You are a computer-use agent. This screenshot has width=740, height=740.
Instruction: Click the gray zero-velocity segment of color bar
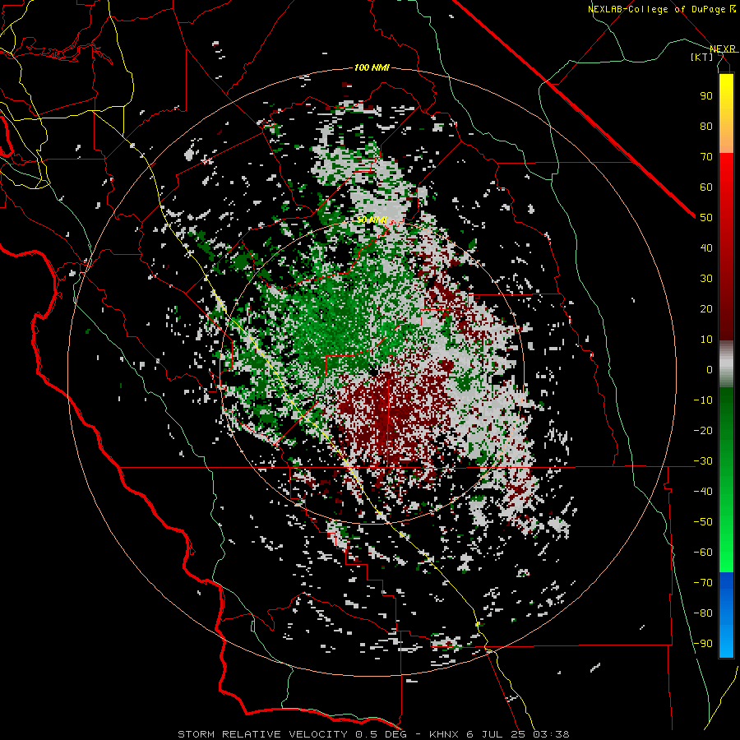coord(726,364)
